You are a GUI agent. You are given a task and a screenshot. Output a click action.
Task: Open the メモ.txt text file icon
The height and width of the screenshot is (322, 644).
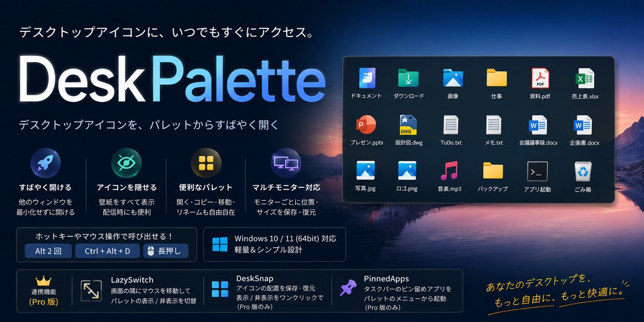pos(494,125)
